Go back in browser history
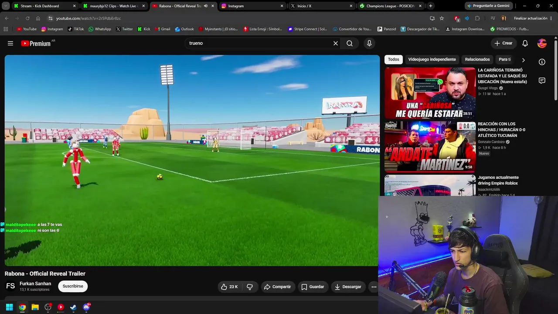Image resolution: width=558 pixels, height=314 pixels. click(x=7, y=18)
